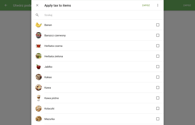Click the Herbata czarna cup image
Viewport: 195px width, 125px height.
[x=38, y=46]
